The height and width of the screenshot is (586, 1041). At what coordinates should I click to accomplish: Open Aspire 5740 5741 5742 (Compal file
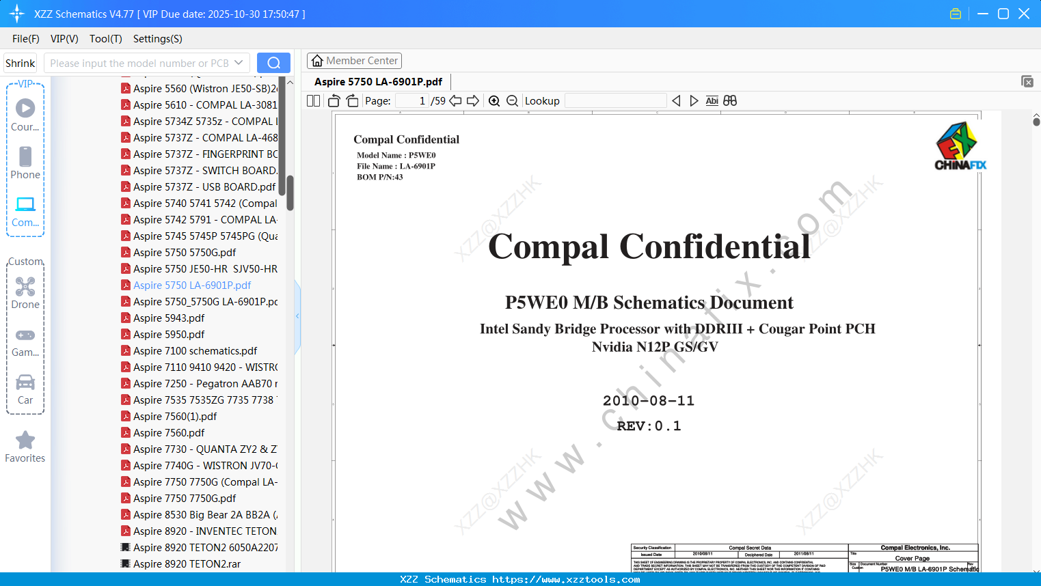point(199,203)
